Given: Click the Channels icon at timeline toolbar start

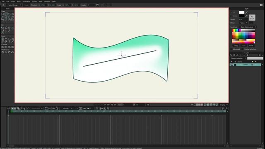Looking at the screenshot, I should [9, 108].
